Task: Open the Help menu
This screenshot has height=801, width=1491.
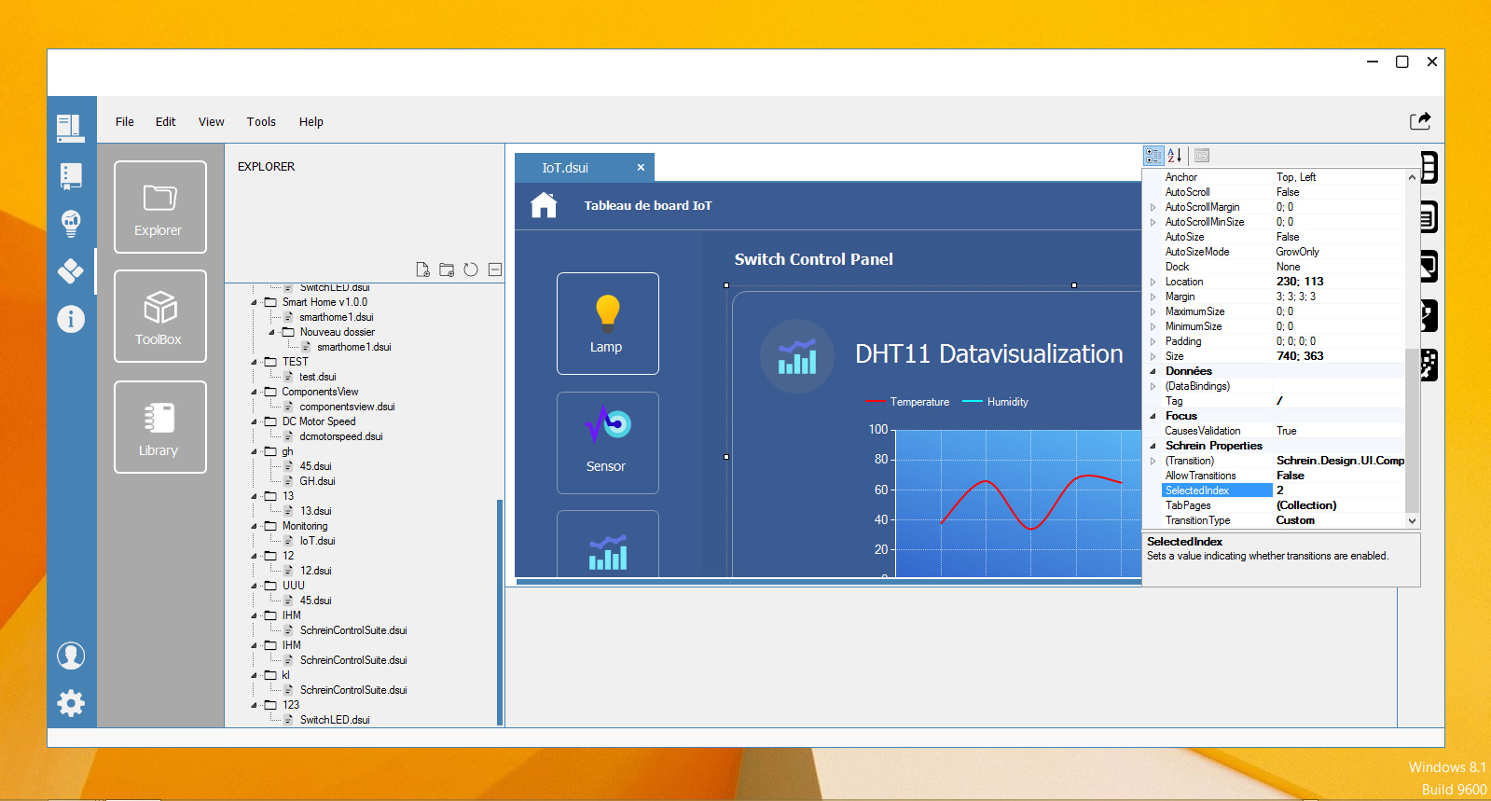Action: [311, 122]
